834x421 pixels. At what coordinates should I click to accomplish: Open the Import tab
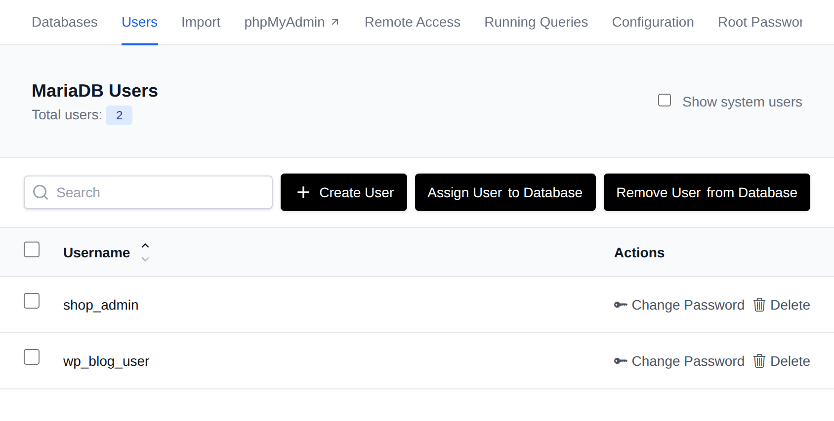point(201,22)
